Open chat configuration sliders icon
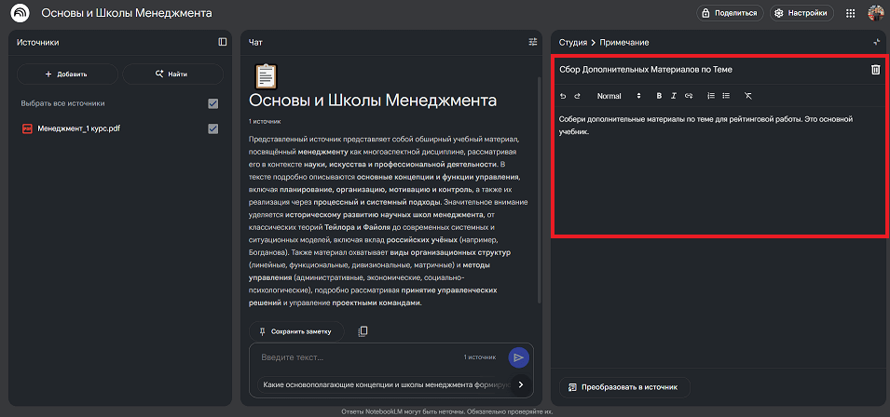Image resolution: width=890 pixels, height=417 pixels. pyautogui.click(x=533, y=42)
